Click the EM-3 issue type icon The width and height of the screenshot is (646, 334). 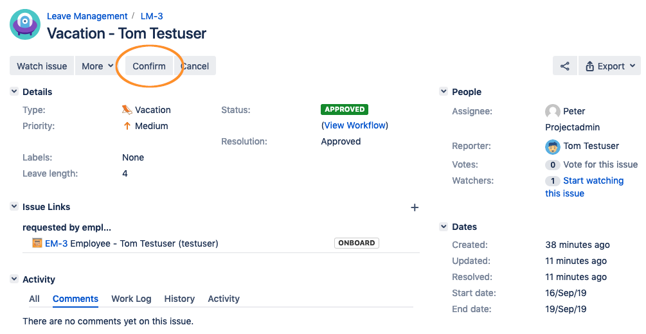(x=37, y=243)
